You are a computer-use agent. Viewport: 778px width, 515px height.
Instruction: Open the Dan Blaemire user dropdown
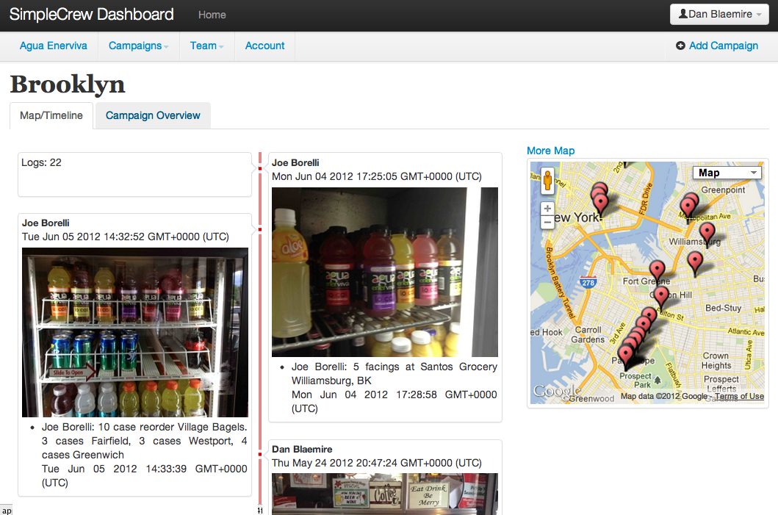(x=719, y=15)
